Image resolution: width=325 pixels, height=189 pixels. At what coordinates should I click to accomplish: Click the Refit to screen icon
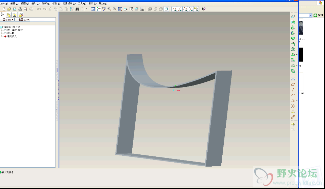point(120,9)
